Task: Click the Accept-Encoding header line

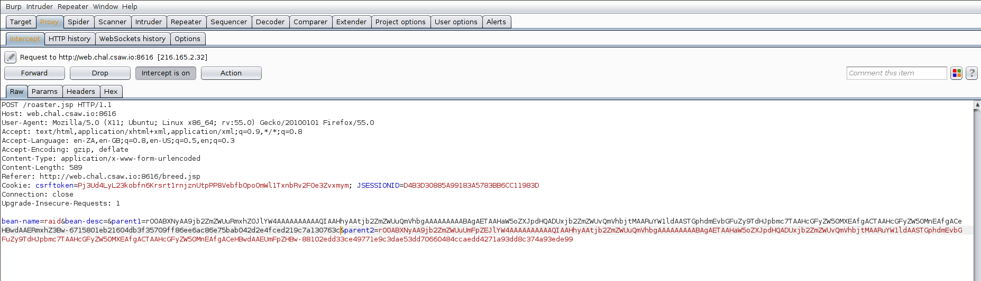Action: click(65, 150)
